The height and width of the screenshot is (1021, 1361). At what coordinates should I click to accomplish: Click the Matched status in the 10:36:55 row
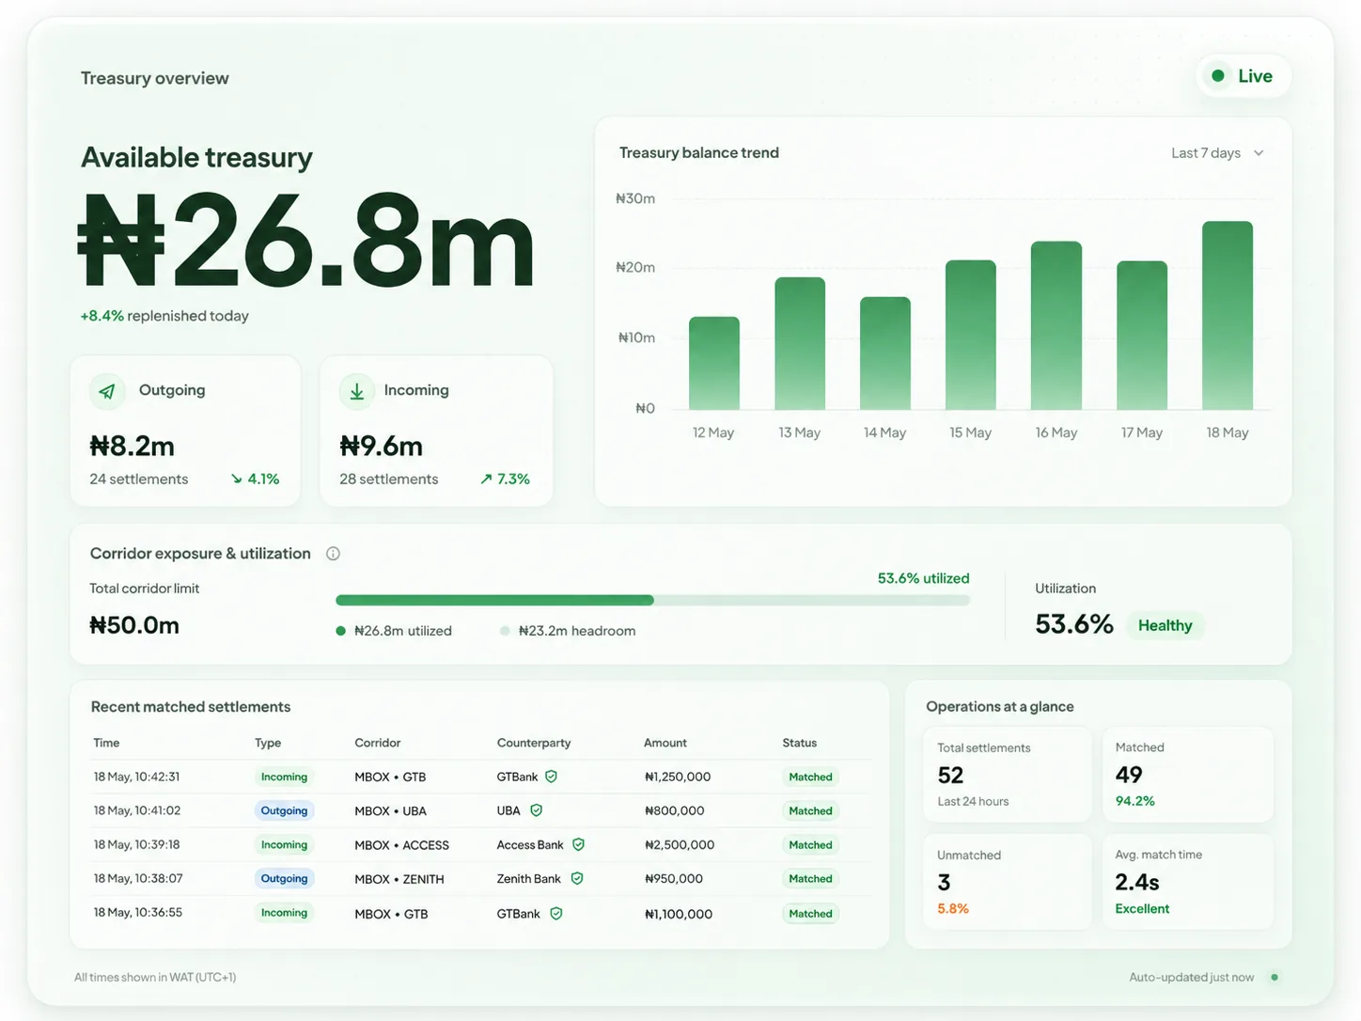click(811, 913)
